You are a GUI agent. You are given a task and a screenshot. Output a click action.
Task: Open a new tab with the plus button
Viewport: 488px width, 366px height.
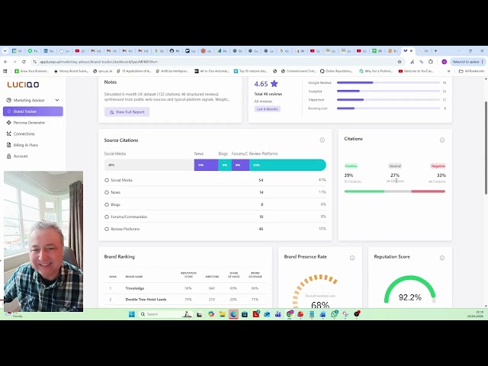point(435,51)
